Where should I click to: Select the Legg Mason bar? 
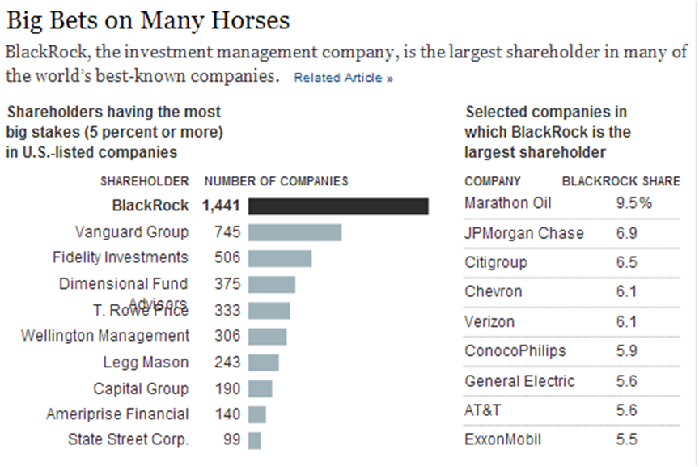264,362
